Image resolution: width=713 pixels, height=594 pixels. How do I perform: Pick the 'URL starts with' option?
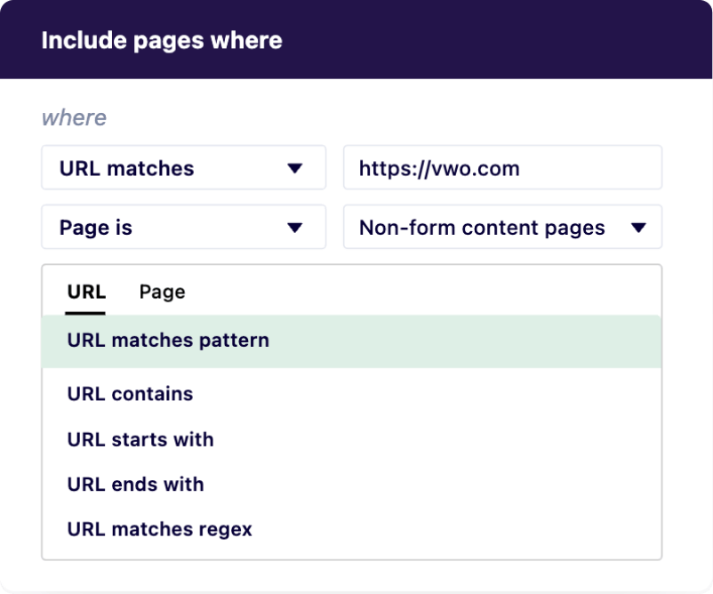140,439
